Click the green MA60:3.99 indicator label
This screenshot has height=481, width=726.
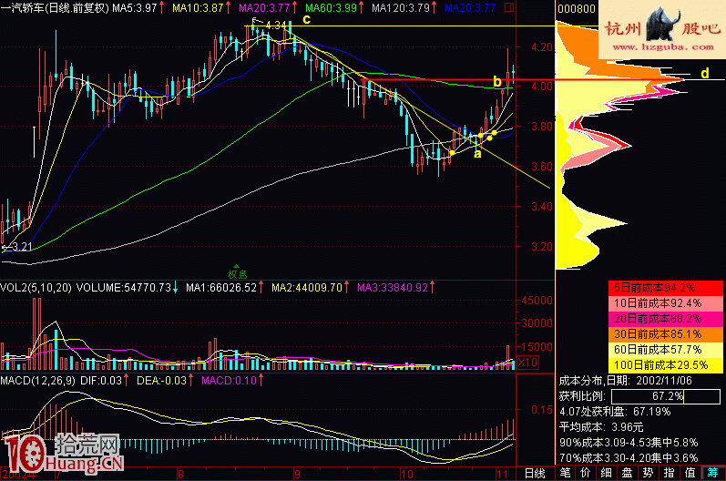[331, 8]
